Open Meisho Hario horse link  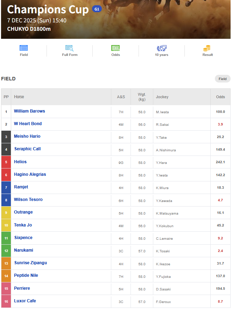(x=27, y=136)
